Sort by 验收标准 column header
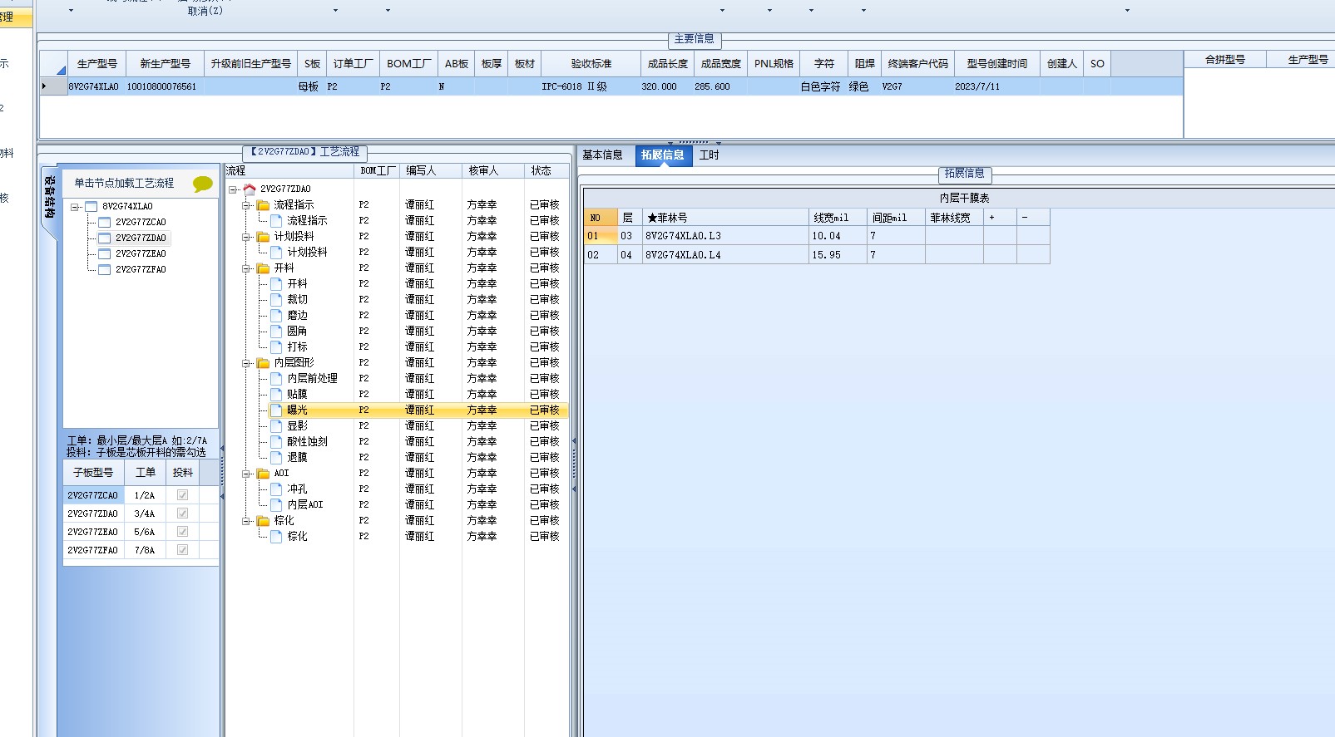The height and width of the screenshot is (737, 1335). point(591,64)
